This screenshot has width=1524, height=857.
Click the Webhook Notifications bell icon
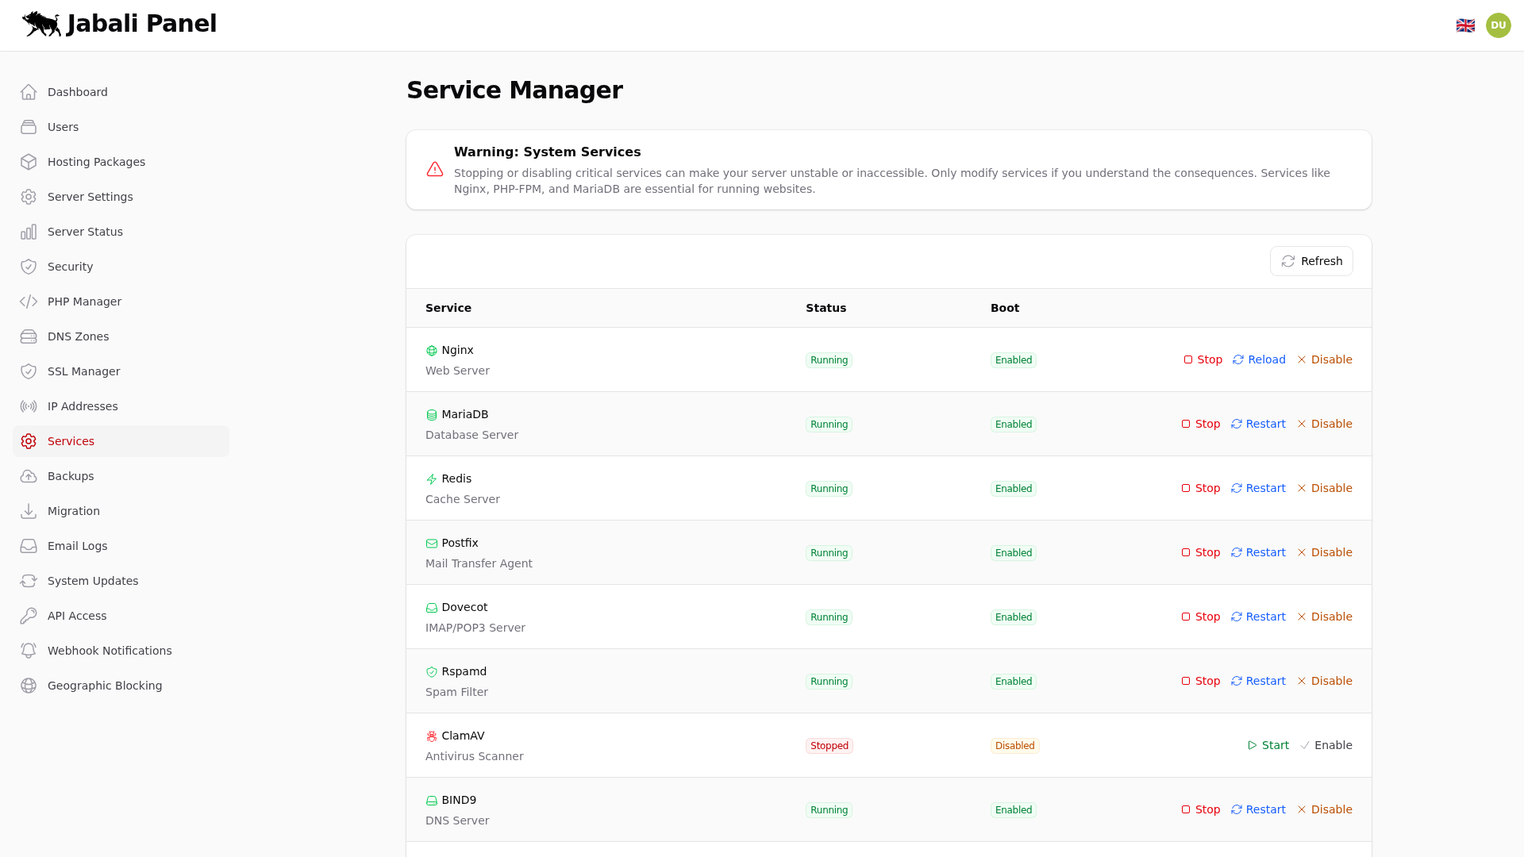29,651
